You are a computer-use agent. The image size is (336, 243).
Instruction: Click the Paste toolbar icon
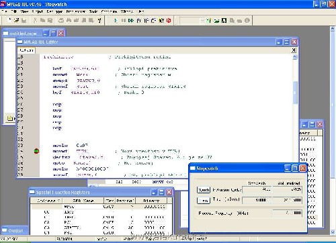tap(50, 21)
